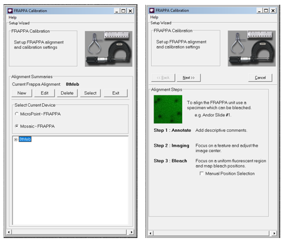The image size is (282, 241).
Task: Select the 8thfeb alignment entry
Action: (25, 139)
